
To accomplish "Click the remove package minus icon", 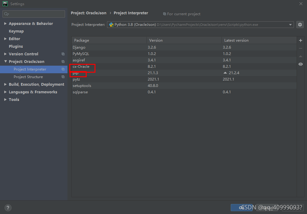I will tap(301, 48).
